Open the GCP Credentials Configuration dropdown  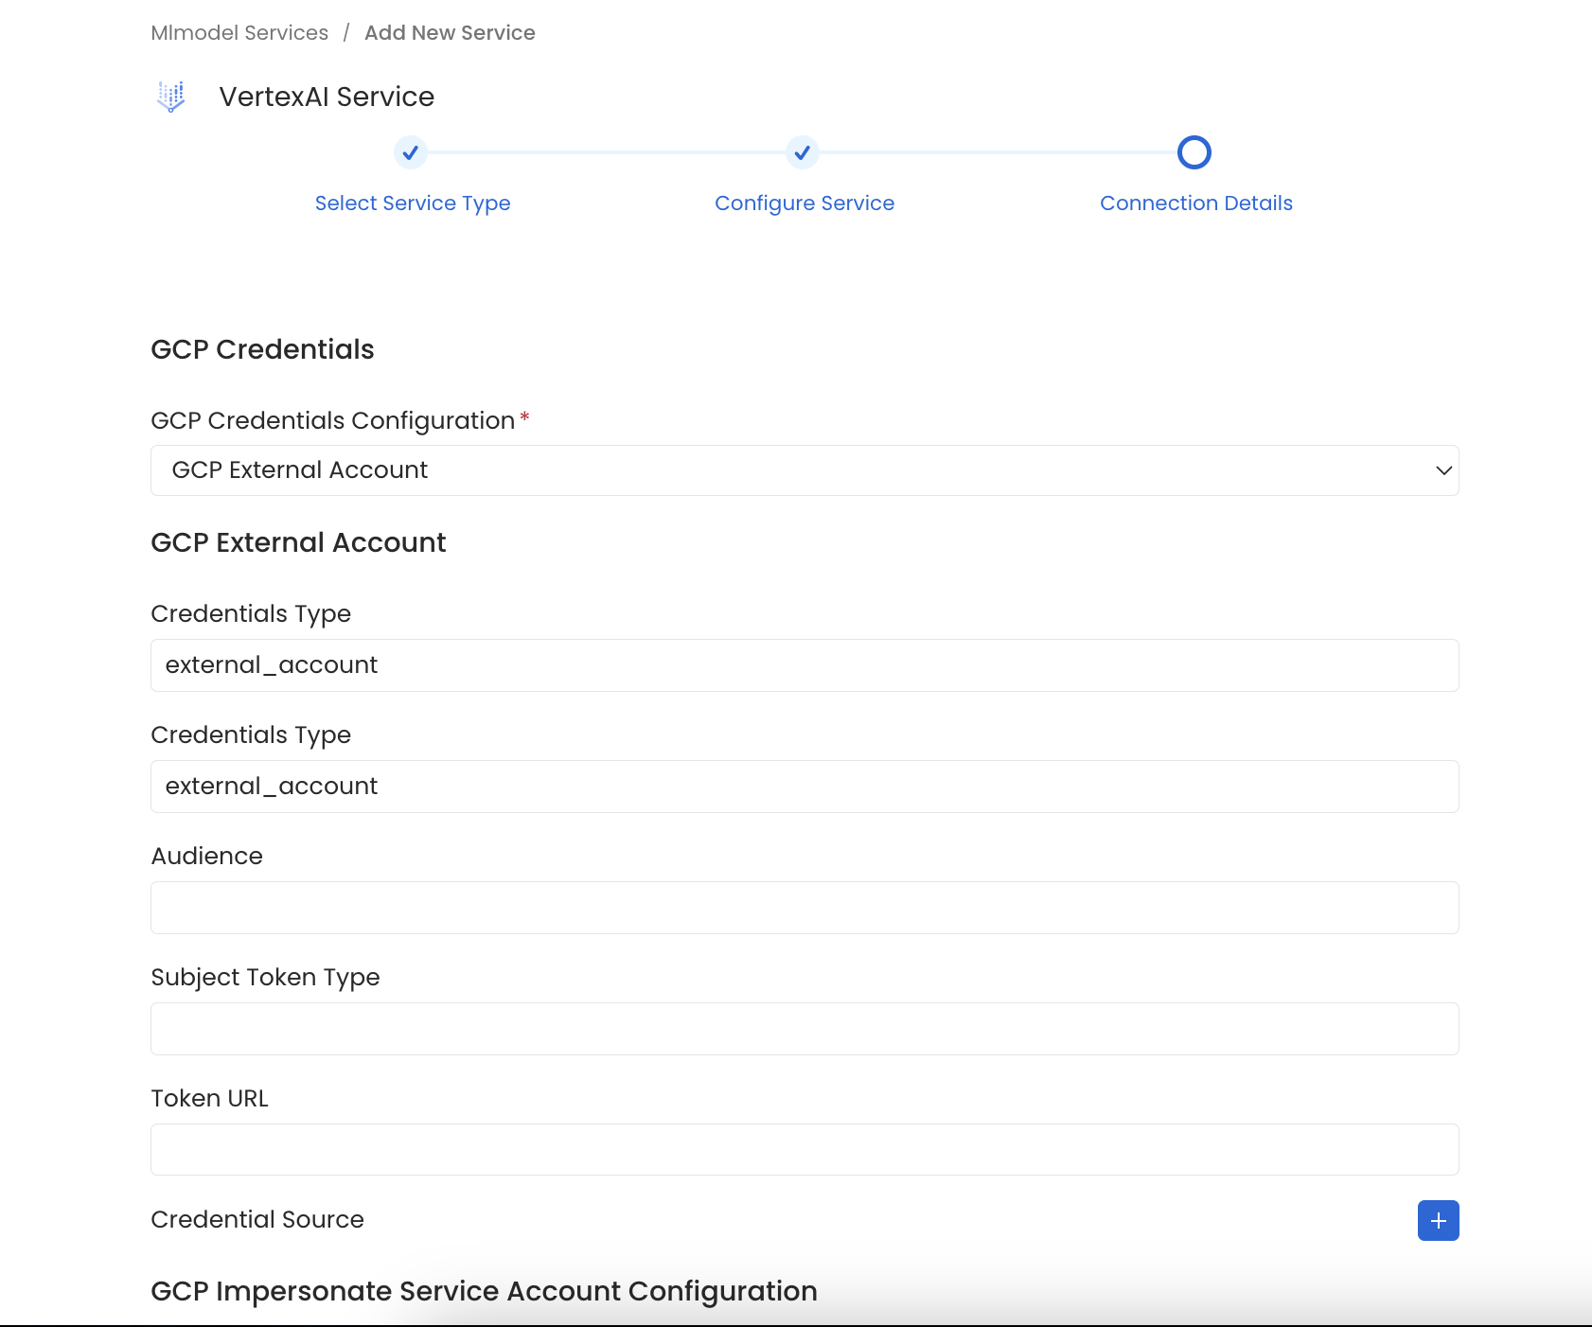pos(805,470)
